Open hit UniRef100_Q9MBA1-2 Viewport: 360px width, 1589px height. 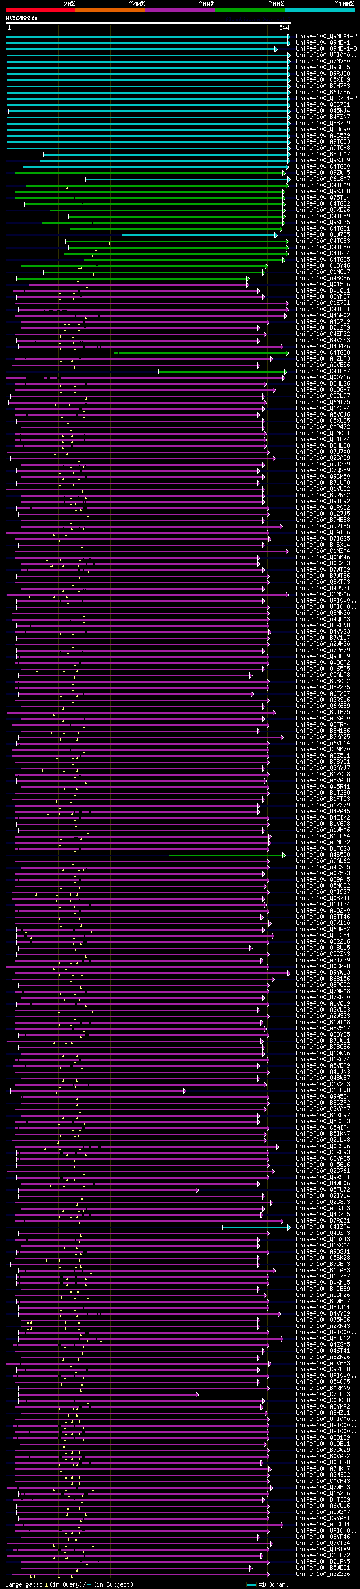[x=326, y=37]
